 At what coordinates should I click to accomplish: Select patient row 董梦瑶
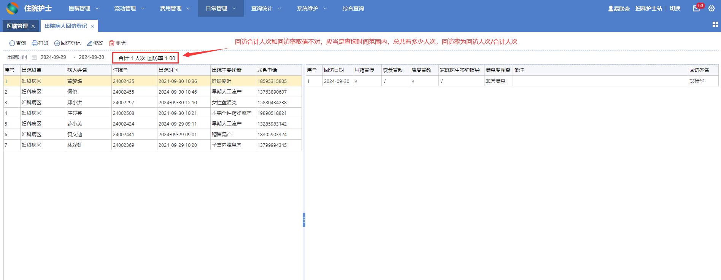click(x=152, y=81)
